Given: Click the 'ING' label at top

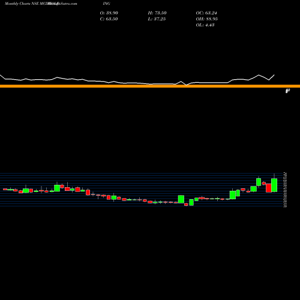Looking at the screenshot, I should 106,4.
